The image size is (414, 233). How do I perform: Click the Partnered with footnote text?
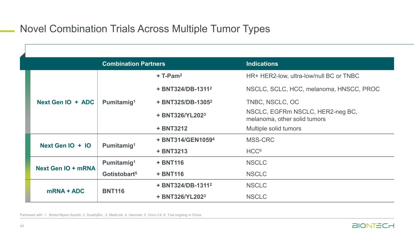(111, 215)
